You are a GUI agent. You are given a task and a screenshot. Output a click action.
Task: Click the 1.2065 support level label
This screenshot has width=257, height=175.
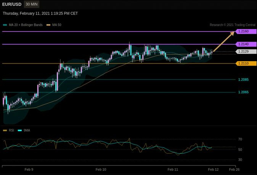243,92
